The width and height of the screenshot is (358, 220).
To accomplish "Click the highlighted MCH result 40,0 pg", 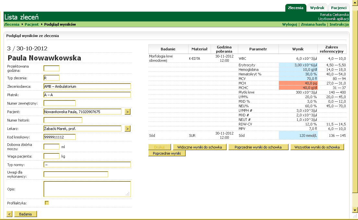I will pos(298,83).
